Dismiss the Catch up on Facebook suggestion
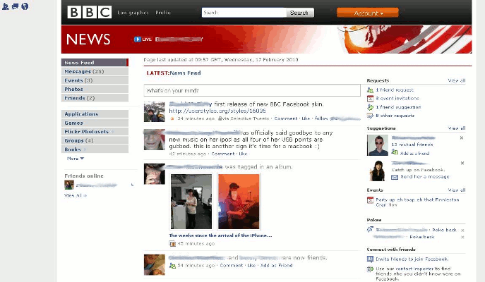Screen dimensions: 485x282 pos(462,163)
